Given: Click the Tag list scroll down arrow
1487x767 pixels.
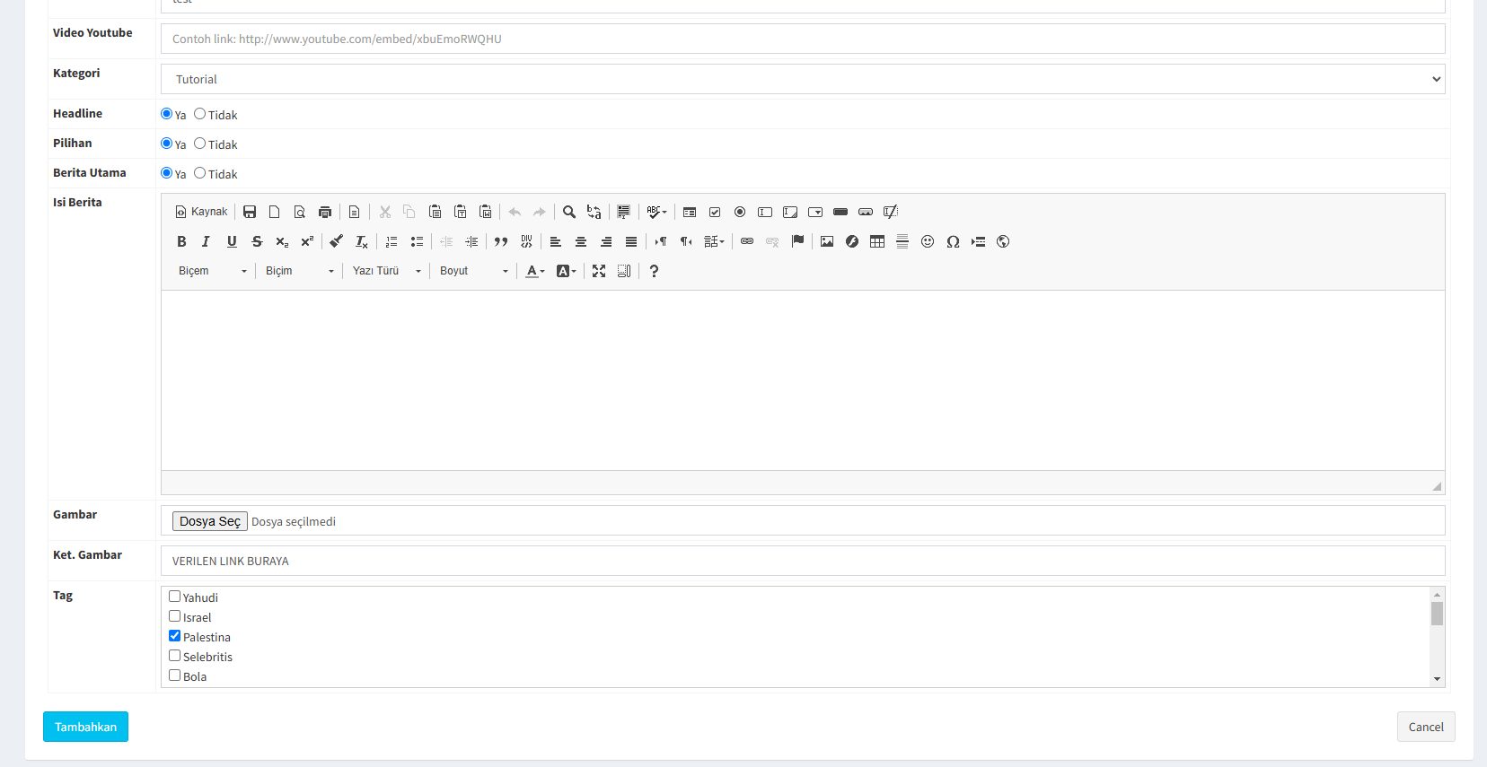Looking at the screenshot, I should pos(1437,679).
